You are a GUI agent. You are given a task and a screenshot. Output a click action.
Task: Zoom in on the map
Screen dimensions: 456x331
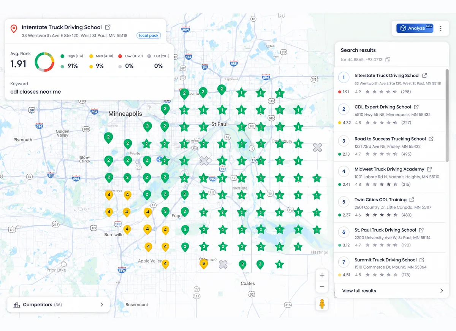point(322,275)
